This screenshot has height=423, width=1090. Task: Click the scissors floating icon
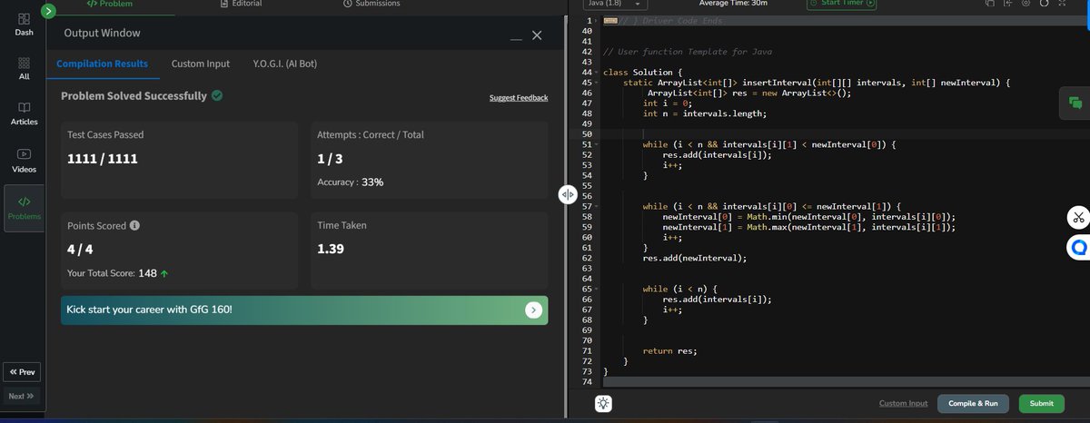click(1078, 217)
